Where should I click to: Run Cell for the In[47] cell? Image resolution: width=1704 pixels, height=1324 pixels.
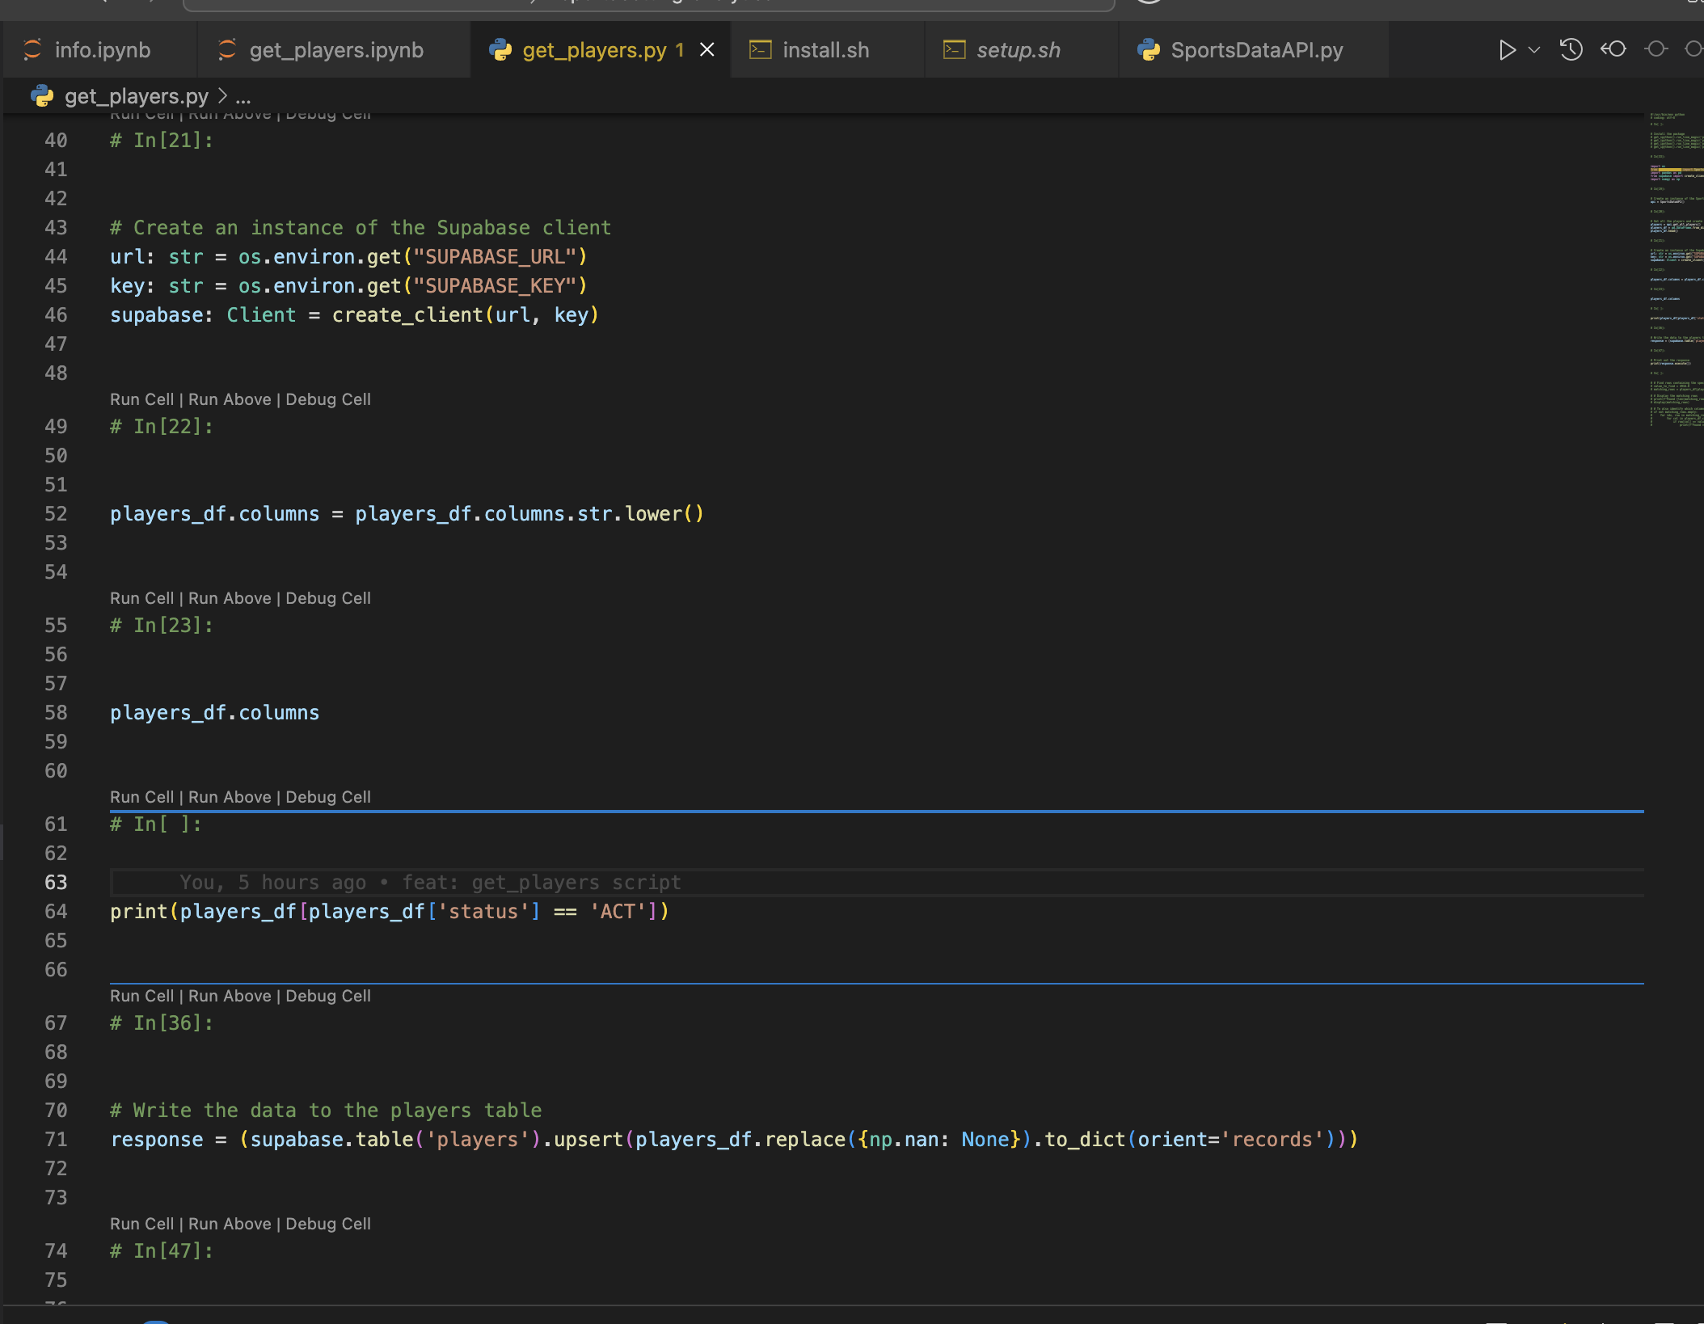click(141, 1224)
